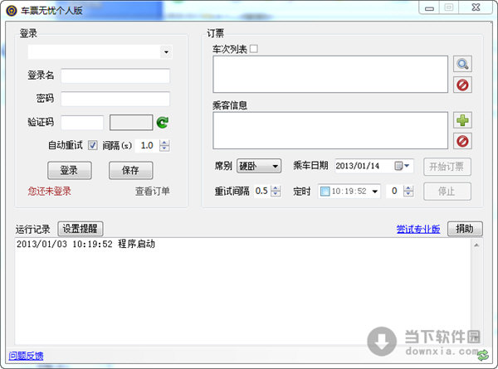Screen dimensions: 498x369
Task: Uncheck the 自动重试 checkbox
Action: click(x=92, y=145)
